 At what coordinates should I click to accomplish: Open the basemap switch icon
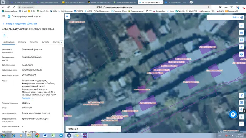click(x=241, y=102)
